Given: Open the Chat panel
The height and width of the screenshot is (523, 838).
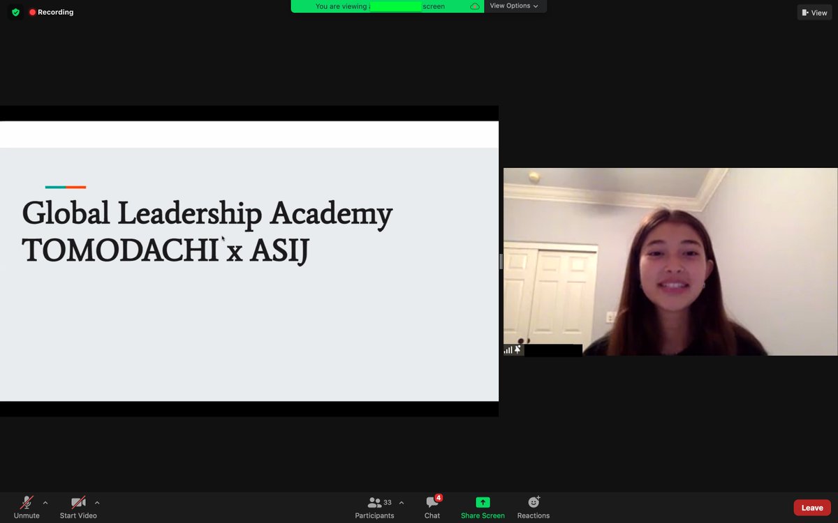Looking at the screenshot, I should tap(432, 507).
